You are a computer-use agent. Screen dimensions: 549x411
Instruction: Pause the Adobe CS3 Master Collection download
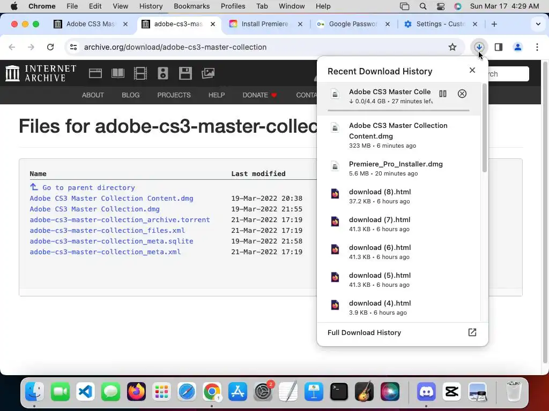(x=442, y=94)
